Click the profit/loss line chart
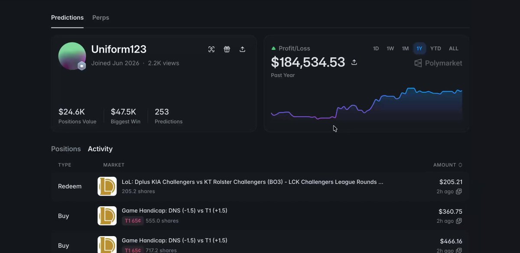This screenshot has height=253, width=520. pyautogui.click(x=367, y=104)
